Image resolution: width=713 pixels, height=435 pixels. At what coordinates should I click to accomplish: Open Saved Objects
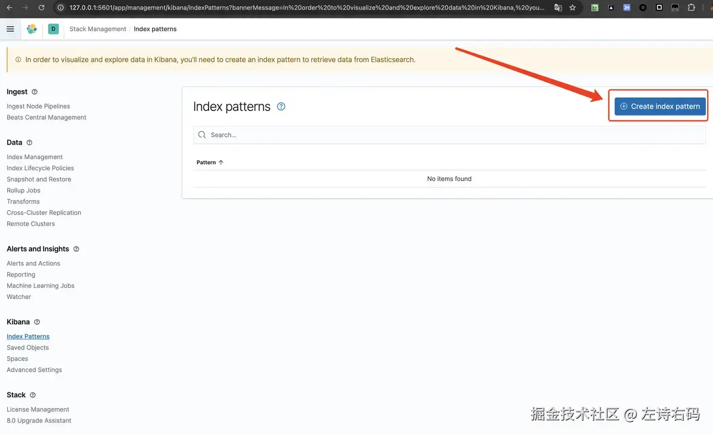[28, 348]
